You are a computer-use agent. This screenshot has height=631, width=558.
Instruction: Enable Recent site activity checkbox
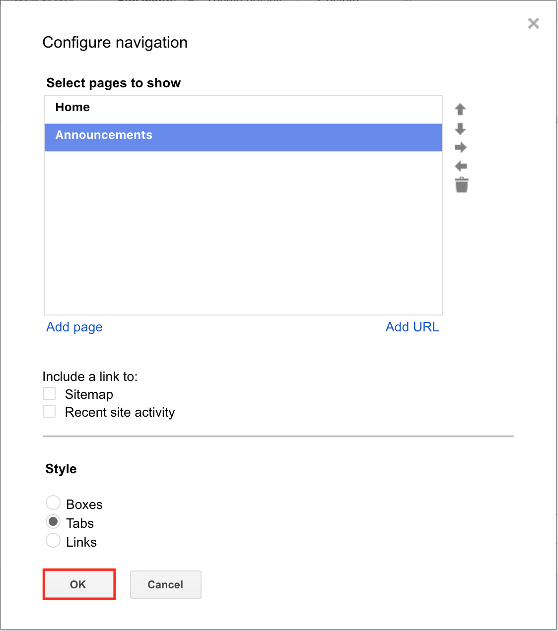pos(49,411)
